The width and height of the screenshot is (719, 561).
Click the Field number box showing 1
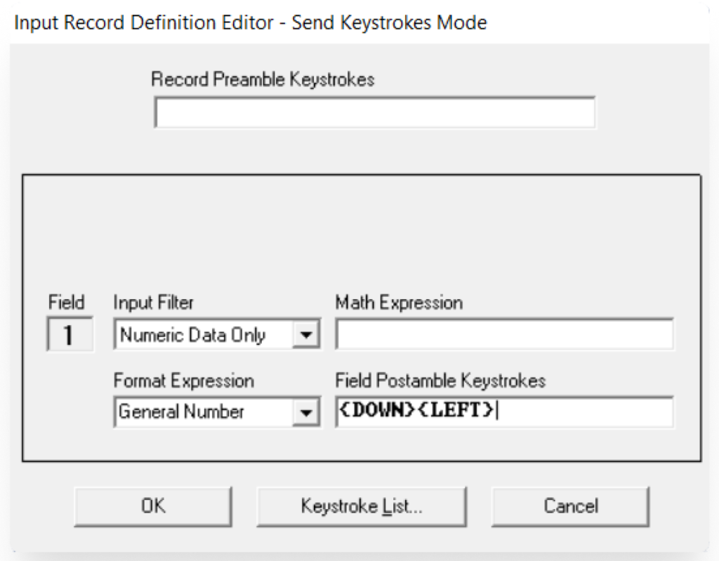pos(69,335)
